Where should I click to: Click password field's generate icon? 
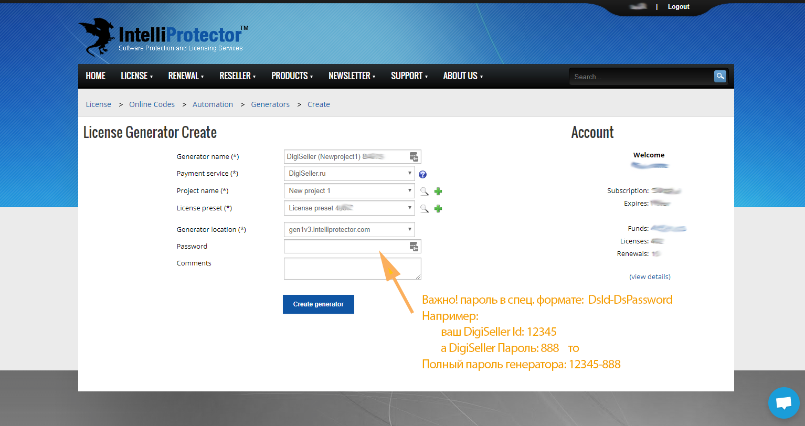coord(414,246)
